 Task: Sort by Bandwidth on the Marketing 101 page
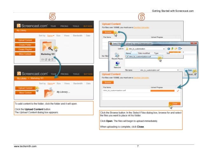[x=78, y=83]
